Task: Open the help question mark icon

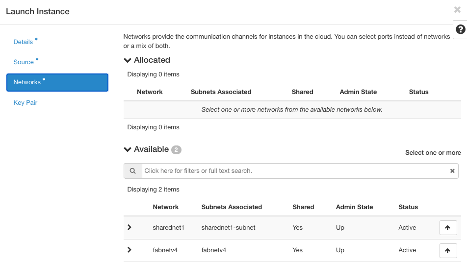Action: [461, 29]
